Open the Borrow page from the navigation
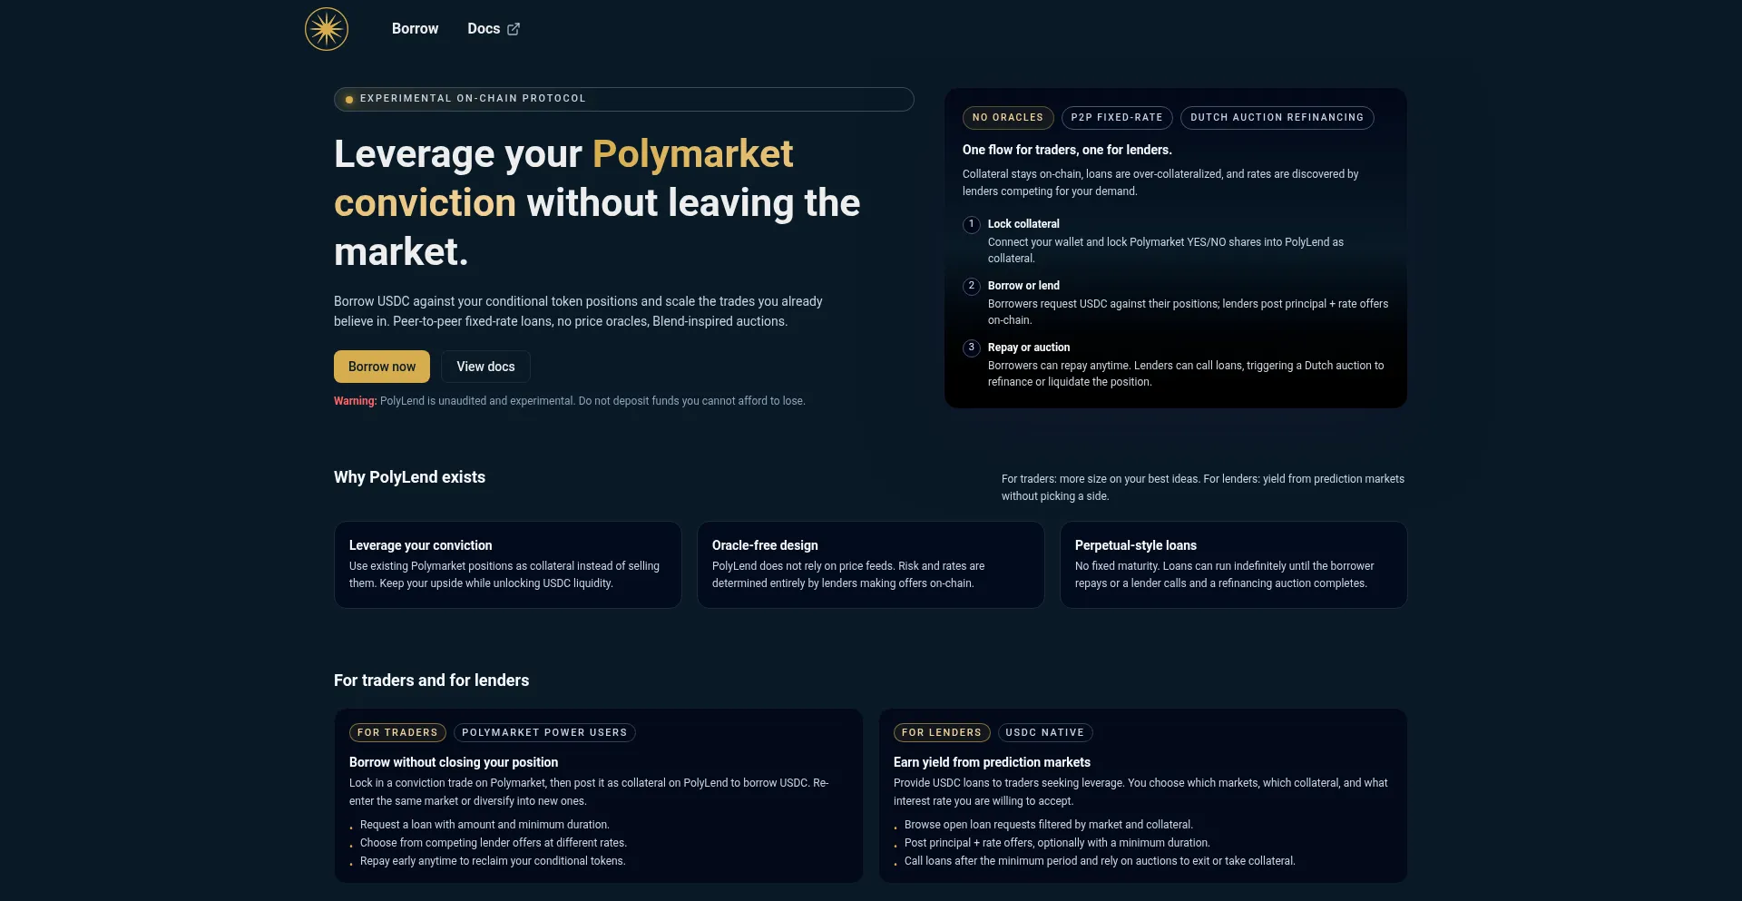Screen dimensions: 1742x901 tap(415, 29)
